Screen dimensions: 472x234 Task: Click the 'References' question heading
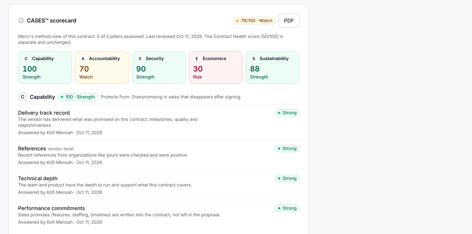click(x=32, y=149)
